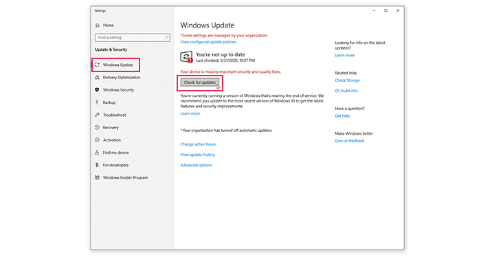Click Learn more about latest updates
The image size is (481, 257).
click(344, 55)
